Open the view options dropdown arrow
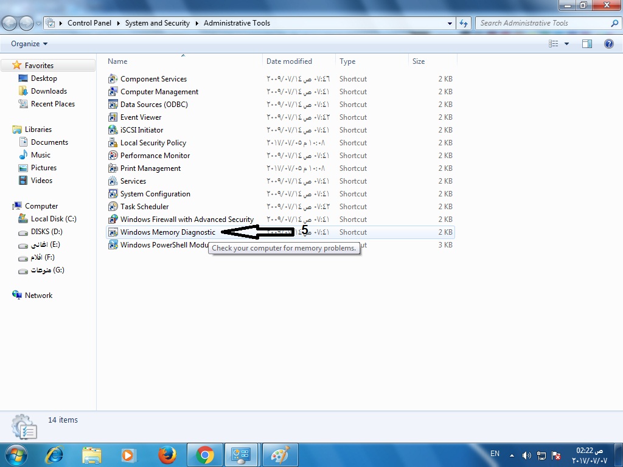623x467 pixels. [566, 44]
